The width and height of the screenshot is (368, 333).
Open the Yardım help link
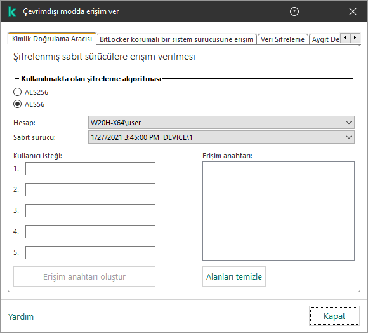click(21, 316)
